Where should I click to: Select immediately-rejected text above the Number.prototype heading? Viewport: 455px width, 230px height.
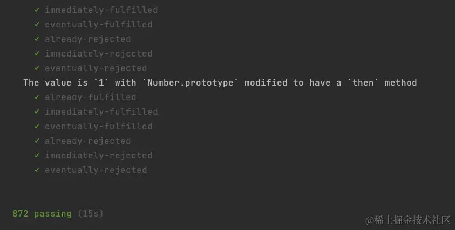click(98, 54)
